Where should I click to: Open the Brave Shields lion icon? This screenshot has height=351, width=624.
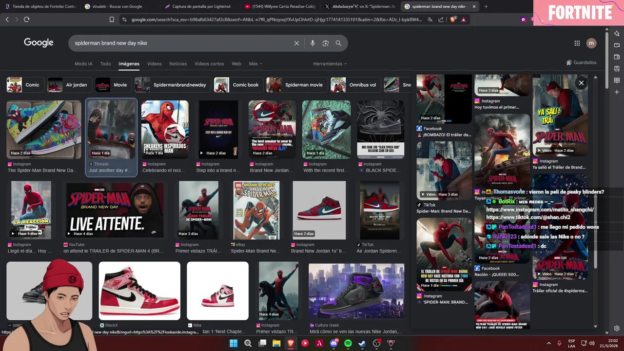pos(452,19)
